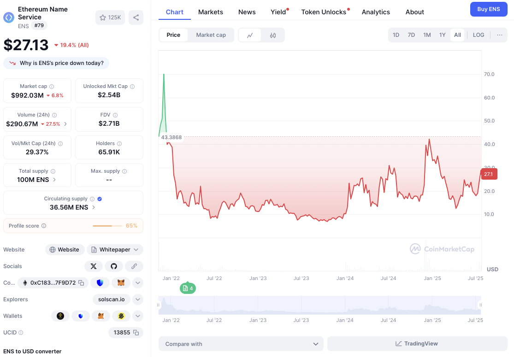Viewport: 514px width, 357px height.
Task: Expand more wallets chevron
Action: [138, 316]
